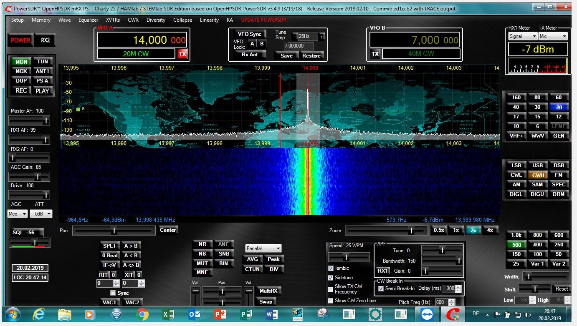Select the 250 Hz filter button
The width and height of the screenshot is (577, 326).
(x=559, y=245)
